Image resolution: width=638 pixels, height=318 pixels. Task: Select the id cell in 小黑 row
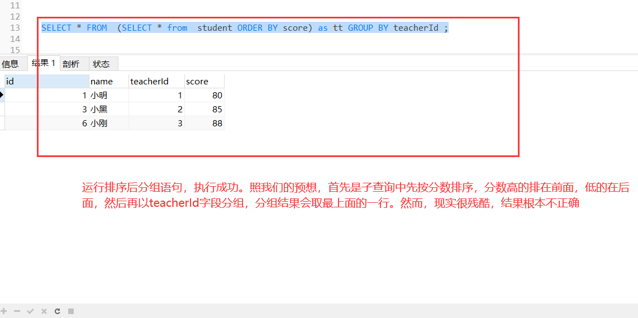(x=47, y=109)
